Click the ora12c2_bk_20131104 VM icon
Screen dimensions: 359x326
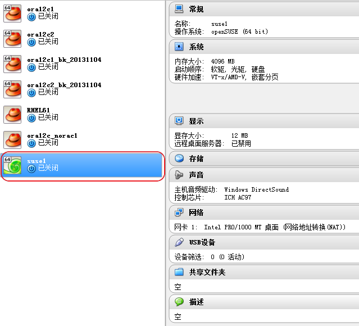(x=12, y=89)
